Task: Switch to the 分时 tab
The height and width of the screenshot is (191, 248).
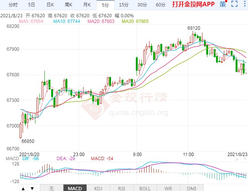Action: 13,5
